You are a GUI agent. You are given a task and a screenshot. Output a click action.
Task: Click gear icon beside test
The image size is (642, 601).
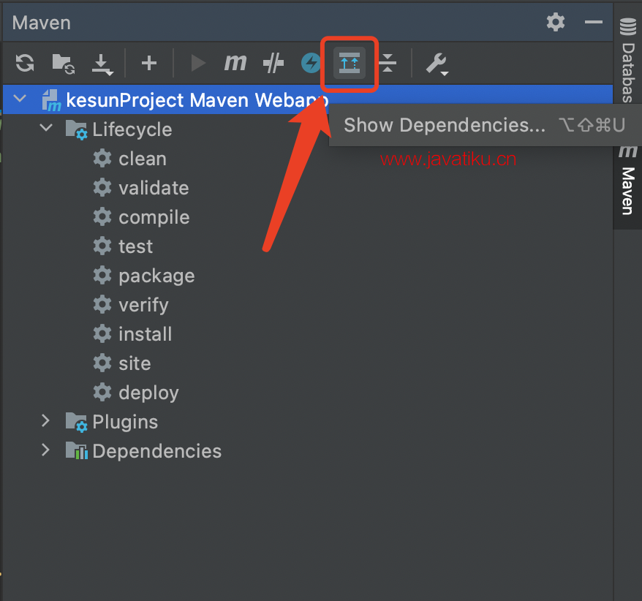pyautogui.click(x=102, y=246)
